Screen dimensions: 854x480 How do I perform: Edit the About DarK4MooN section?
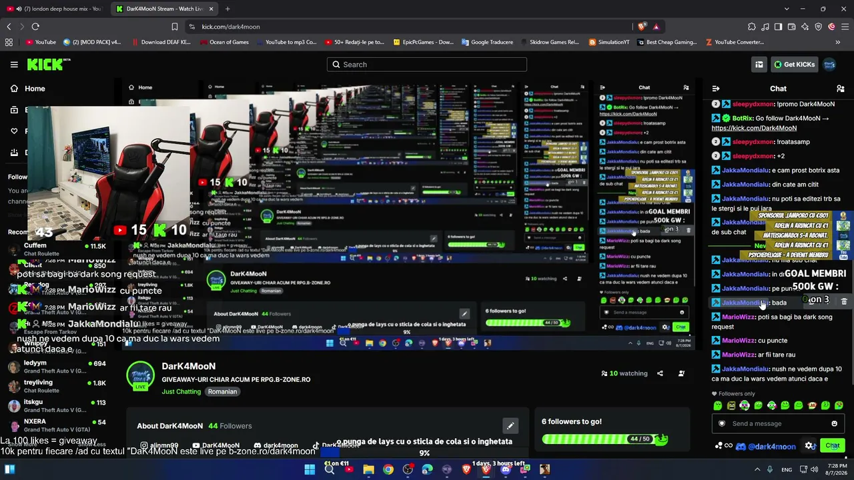click(x=510, y=426)
